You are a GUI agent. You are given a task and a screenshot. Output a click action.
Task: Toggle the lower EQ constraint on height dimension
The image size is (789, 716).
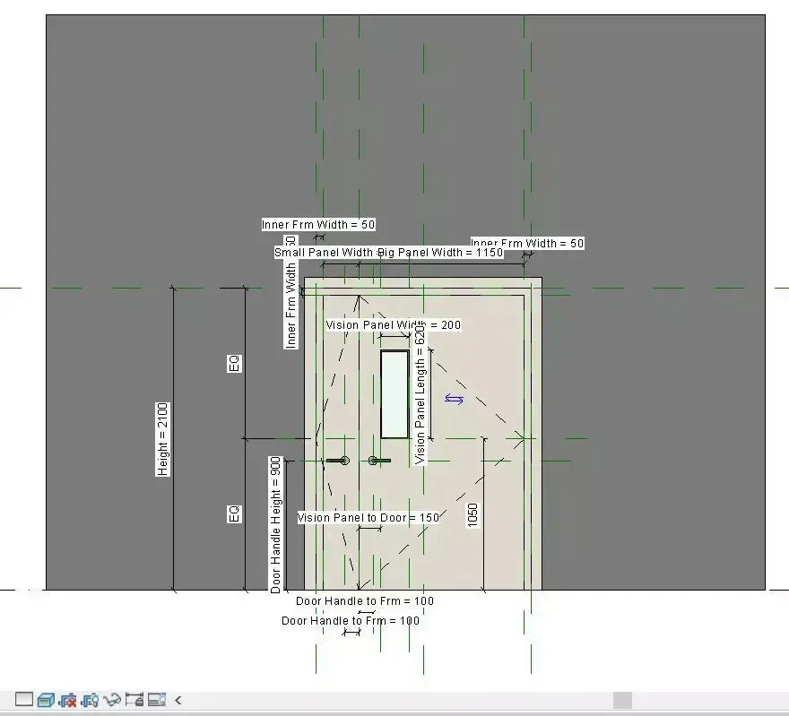click(x=234, y=513)
